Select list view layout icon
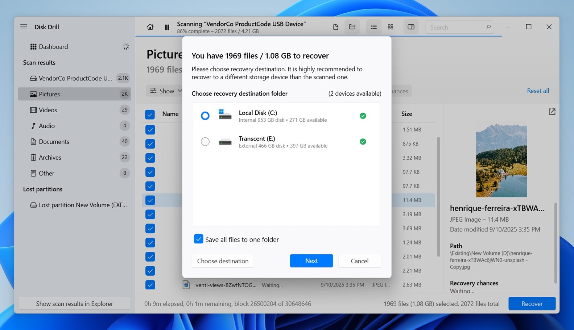574x330 pixels. (373, 27)
